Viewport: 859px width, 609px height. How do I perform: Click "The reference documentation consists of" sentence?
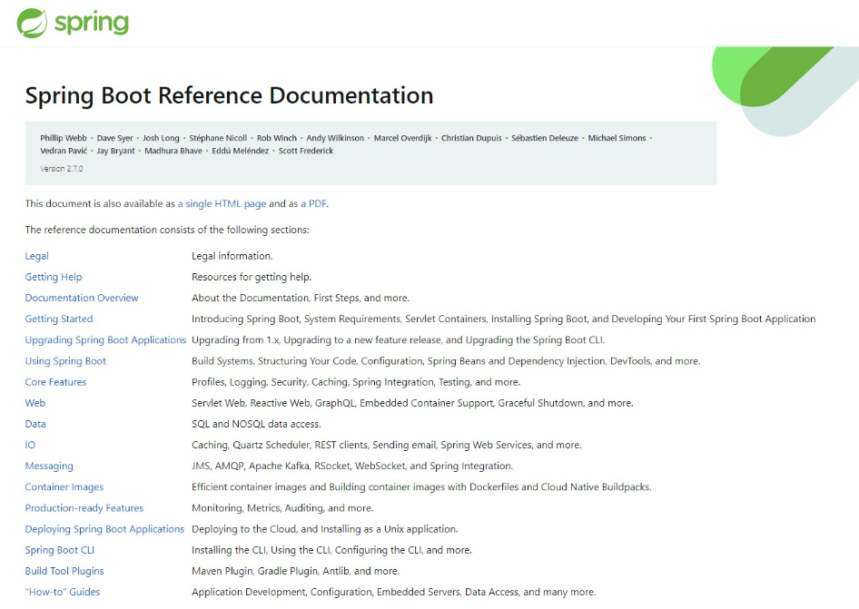pos(167,230)
